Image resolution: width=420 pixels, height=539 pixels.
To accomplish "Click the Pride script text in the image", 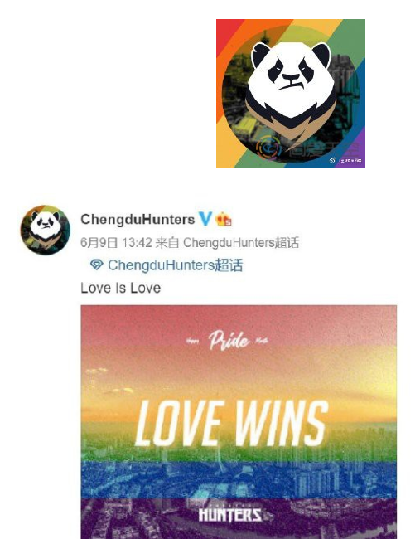I will (229, 341).
